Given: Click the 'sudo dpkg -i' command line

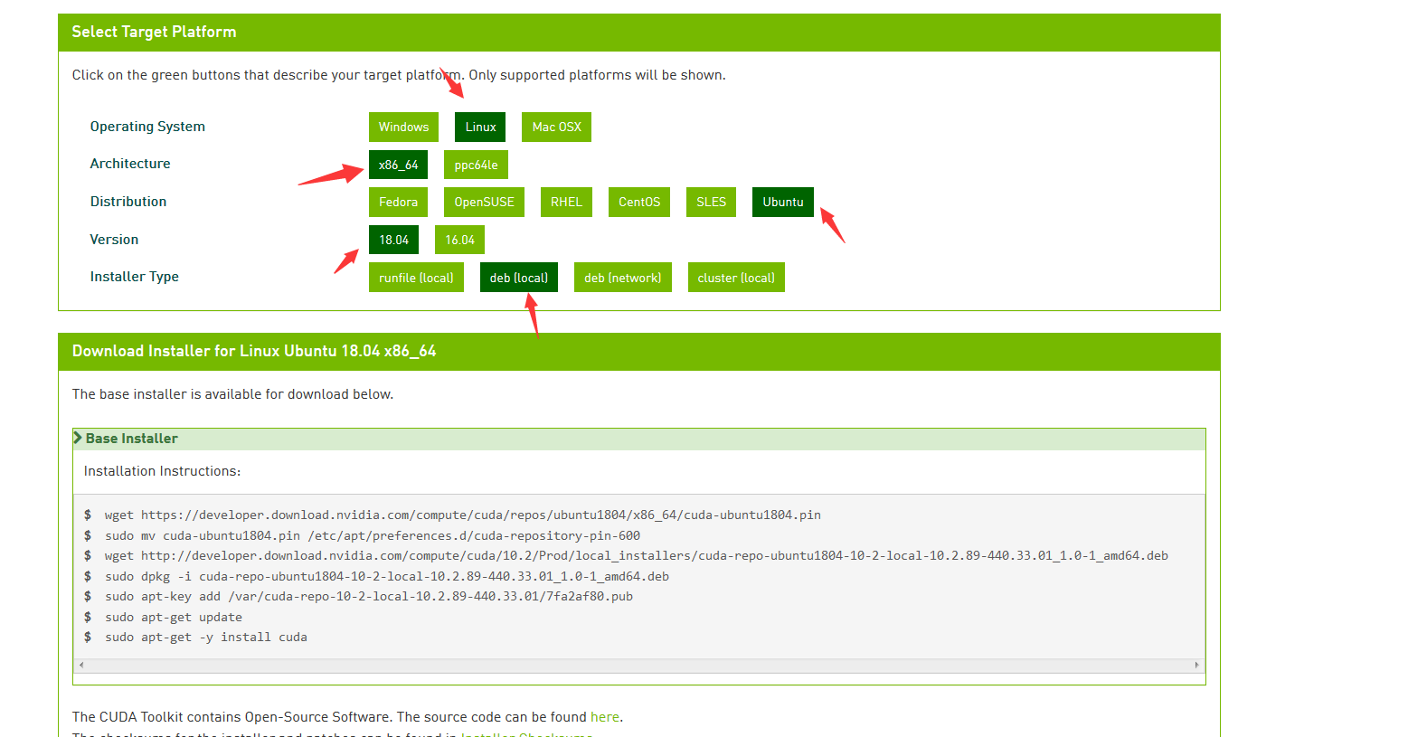Looking at the screenshot, I should tap(387, 576).
